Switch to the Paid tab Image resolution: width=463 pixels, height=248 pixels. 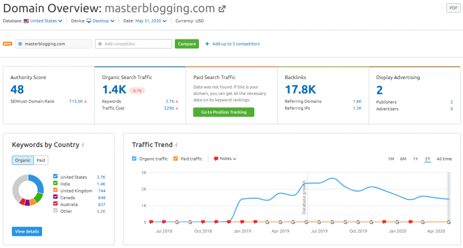click(41, 160)
